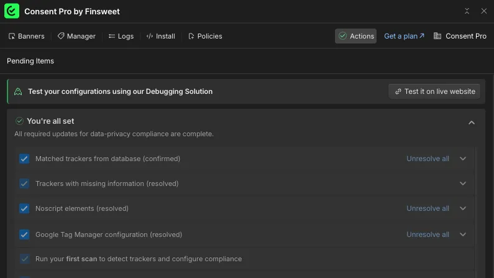Switch to the Manager tab
The image size is (494, 278).
click(76, 36)
